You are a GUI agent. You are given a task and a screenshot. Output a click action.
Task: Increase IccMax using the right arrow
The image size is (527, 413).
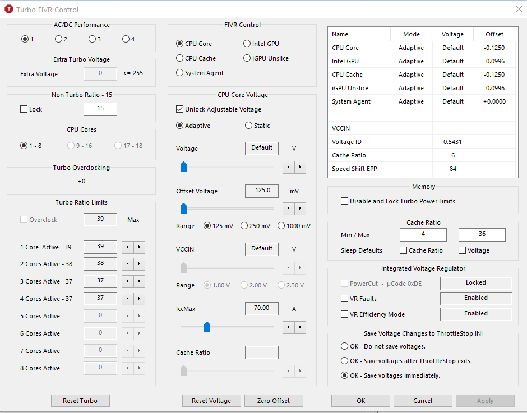pyautogui.click(x=301, y=327)
